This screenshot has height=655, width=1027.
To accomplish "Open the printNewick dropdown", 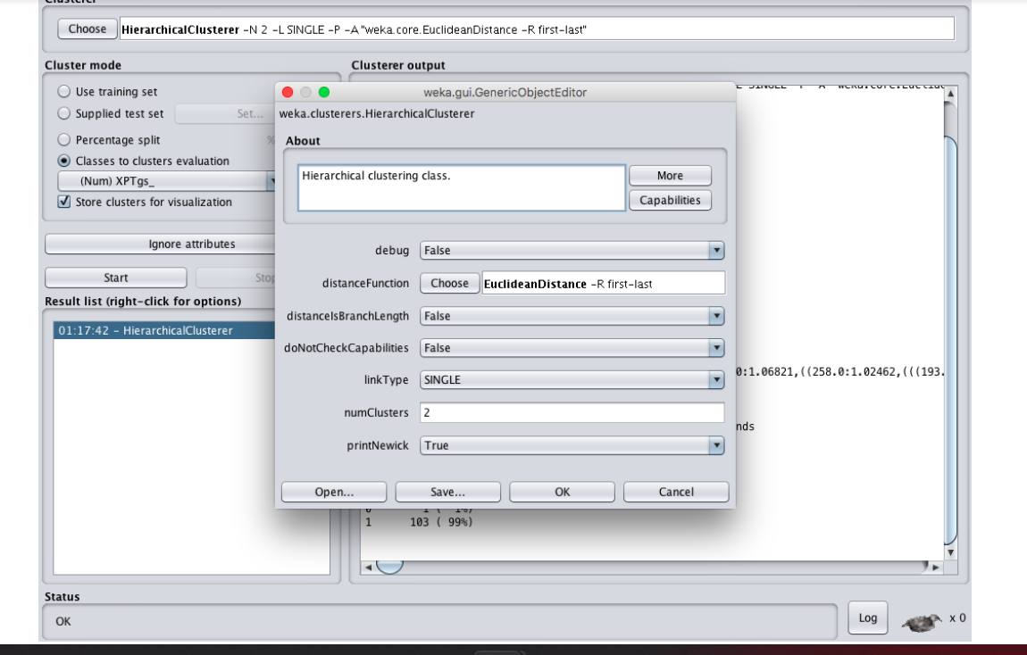I will [x=572, y=445].
